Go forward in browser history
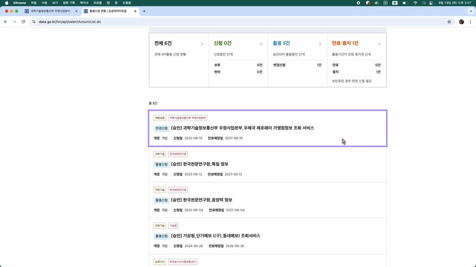 [x=14, y=22]
